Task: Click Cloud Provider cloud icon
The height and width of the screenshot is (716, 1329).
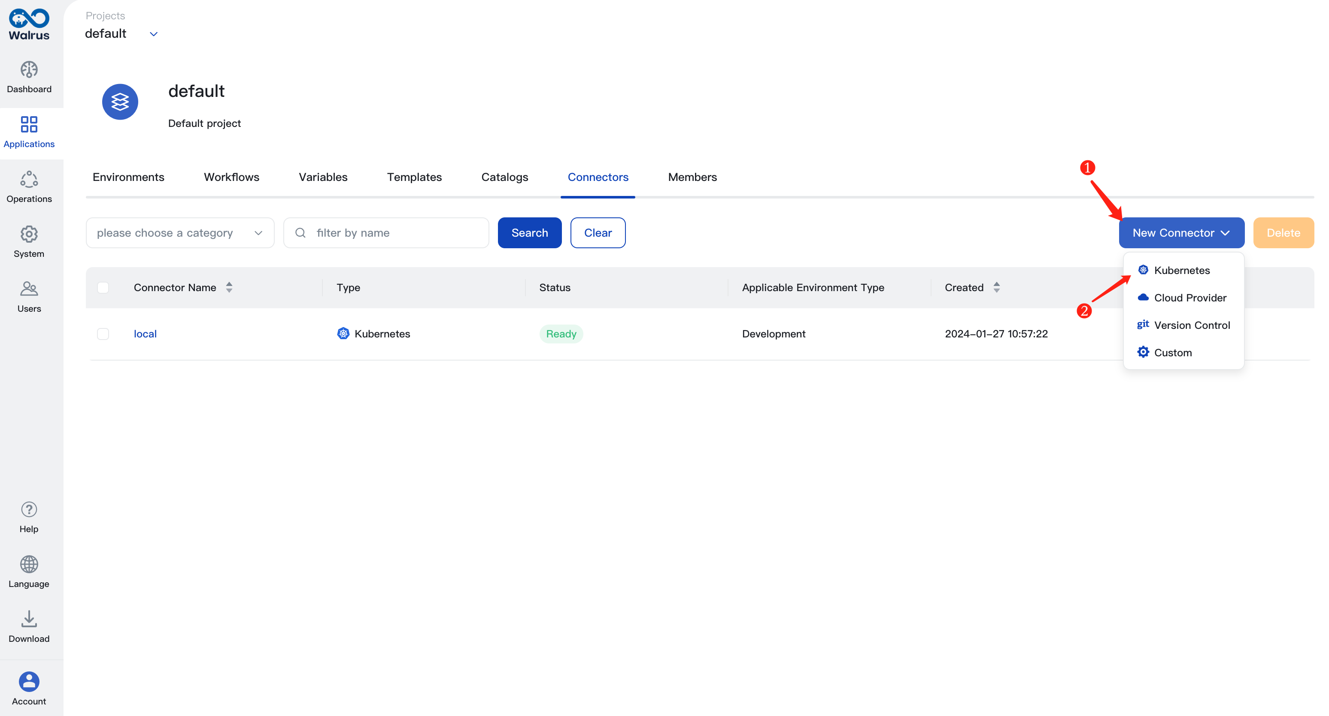Action: (1143, 297)
